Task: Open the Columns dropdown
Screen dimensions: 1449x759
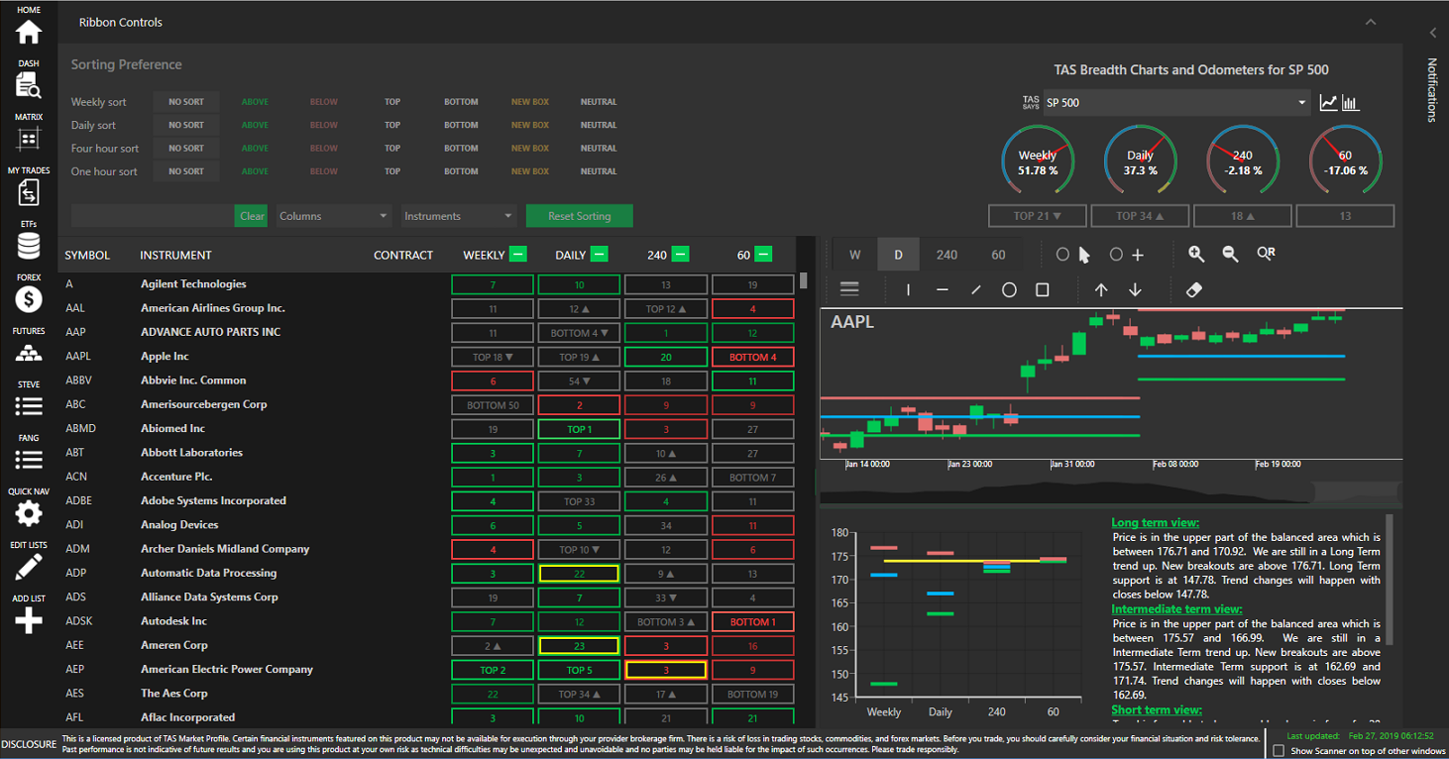Action: pyautogui.click(x=334, y=216)
